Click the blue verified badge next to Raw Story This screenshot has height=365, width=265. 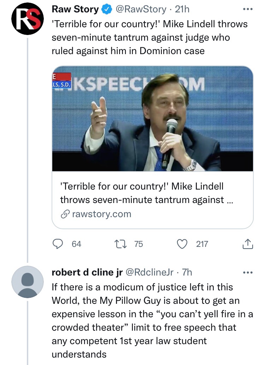click(x=107, y=9)
